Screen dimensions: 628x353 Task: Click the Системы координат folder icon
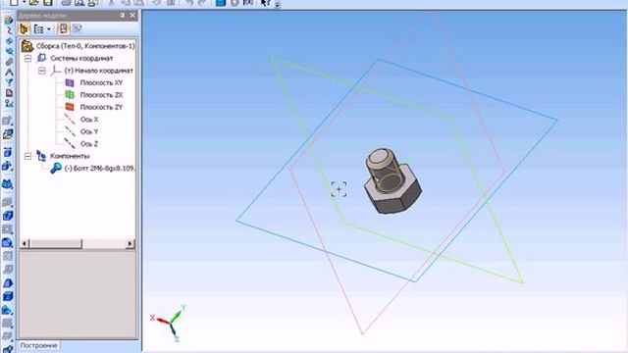click(41, 58)
